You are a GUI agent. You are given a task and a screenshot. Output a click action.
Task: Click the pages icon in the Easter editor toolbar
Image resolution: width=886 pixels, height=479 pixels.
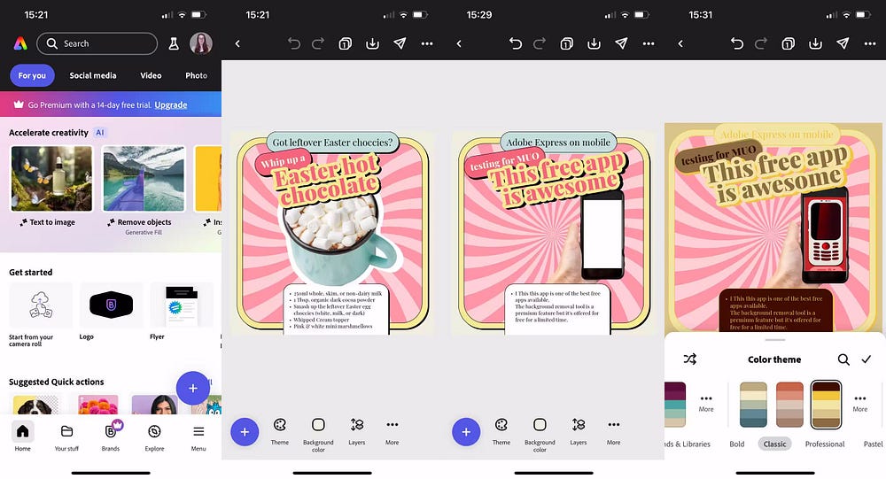(345, 43)
